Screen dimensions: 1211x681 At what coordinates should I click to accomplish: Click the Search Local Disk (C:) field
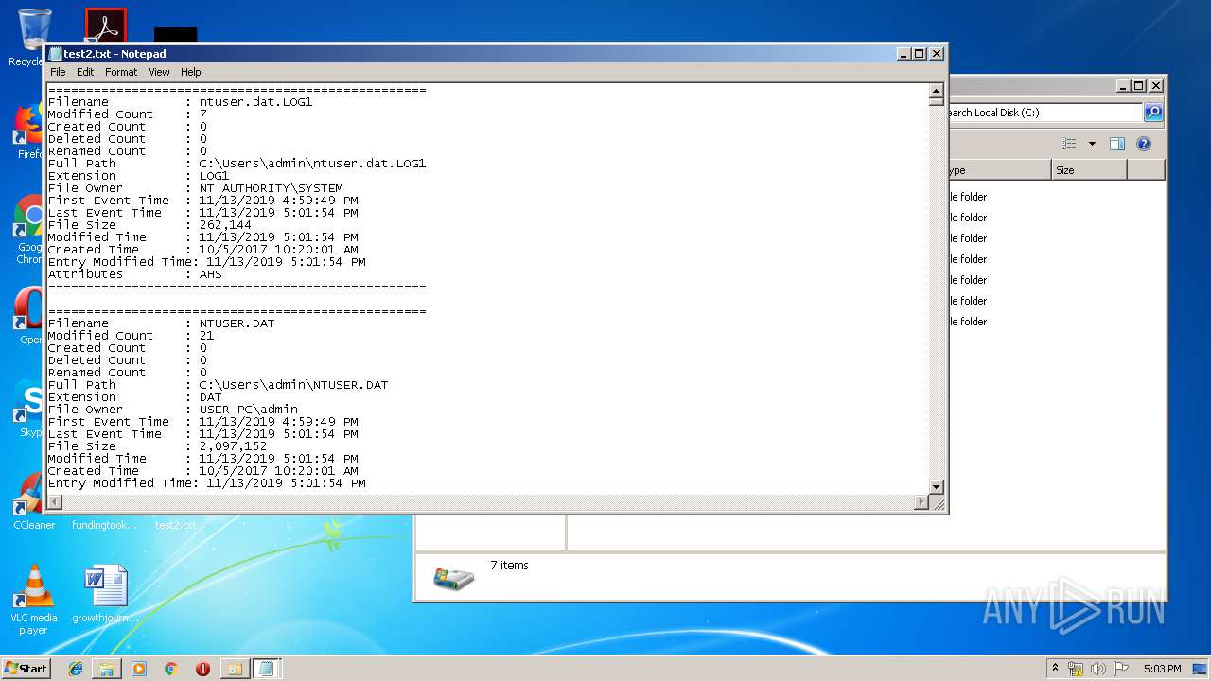pyautogui.click(x=1044, y=113)
